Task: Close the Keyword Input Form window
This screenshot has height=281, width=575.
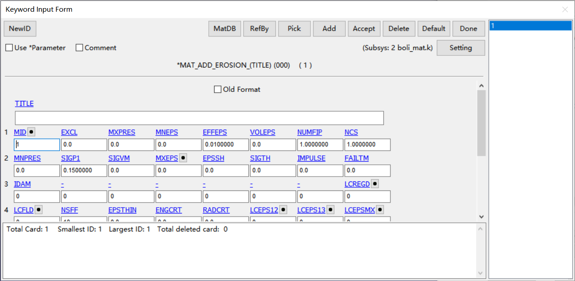Action: coord(565,9)
